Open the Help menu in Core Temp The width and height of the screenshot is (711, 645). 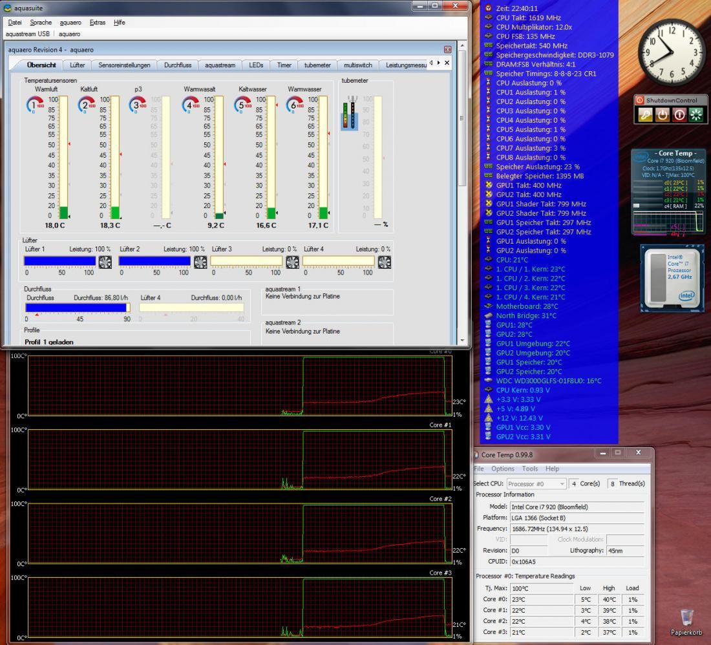pos(552,469)
